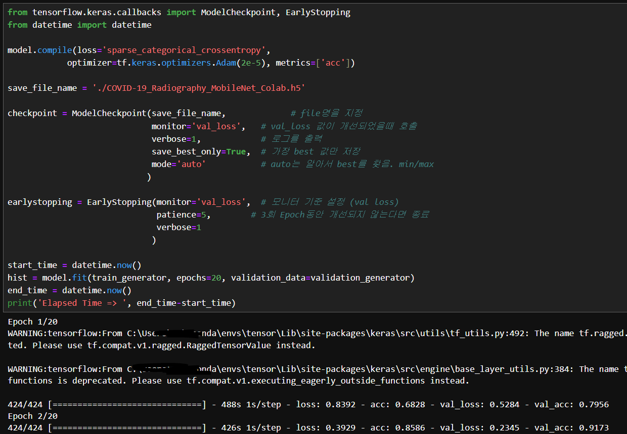The width and height of the screenshot is (627, 434).
Task: Click the Adam(2e-5) optimizer line
Action: pyautogui.click(x=211, y=63)
